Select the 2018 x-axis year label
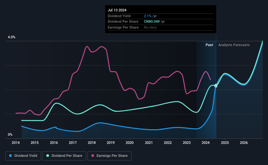Screen dimensions: 268x165 (92, 143)
